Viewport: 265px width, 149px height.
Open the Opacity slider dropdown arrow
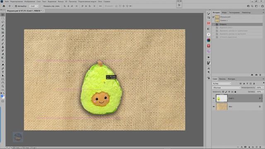click(263, 88)
